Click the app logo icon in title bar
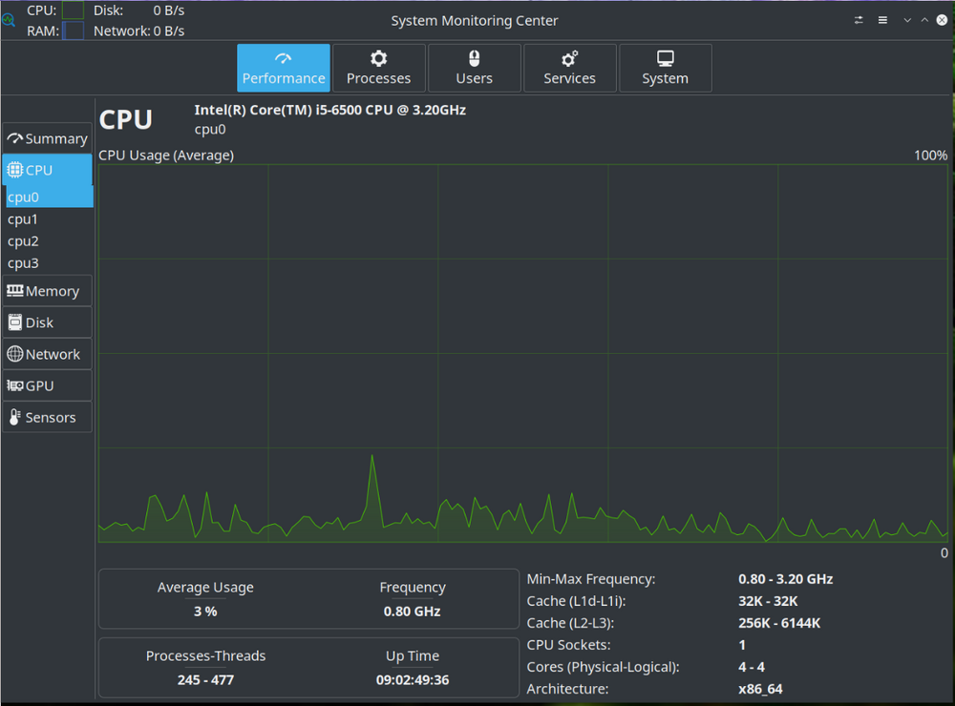Image resolution: width=955 pixels, height=706 pixels. 8,20
